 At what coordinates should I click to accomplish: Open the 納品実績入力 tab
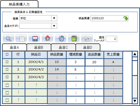click(19, 4)
